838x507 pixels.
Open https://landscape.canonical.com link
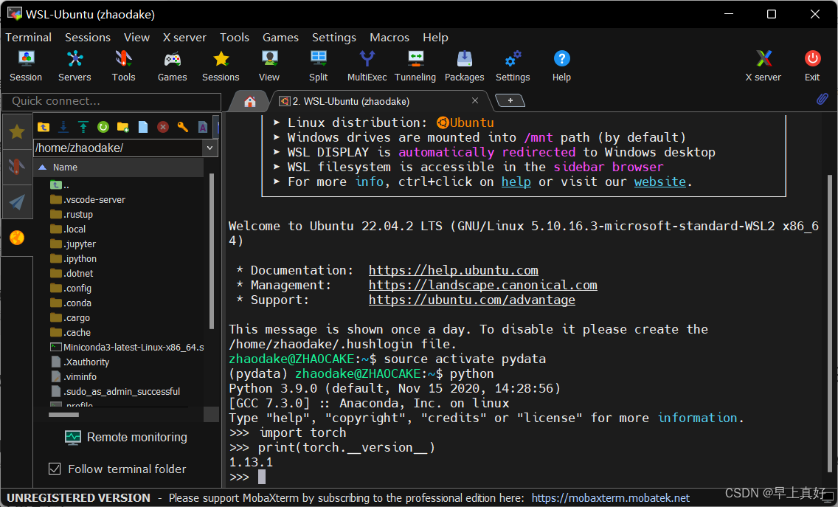click(x=483, y=285)
